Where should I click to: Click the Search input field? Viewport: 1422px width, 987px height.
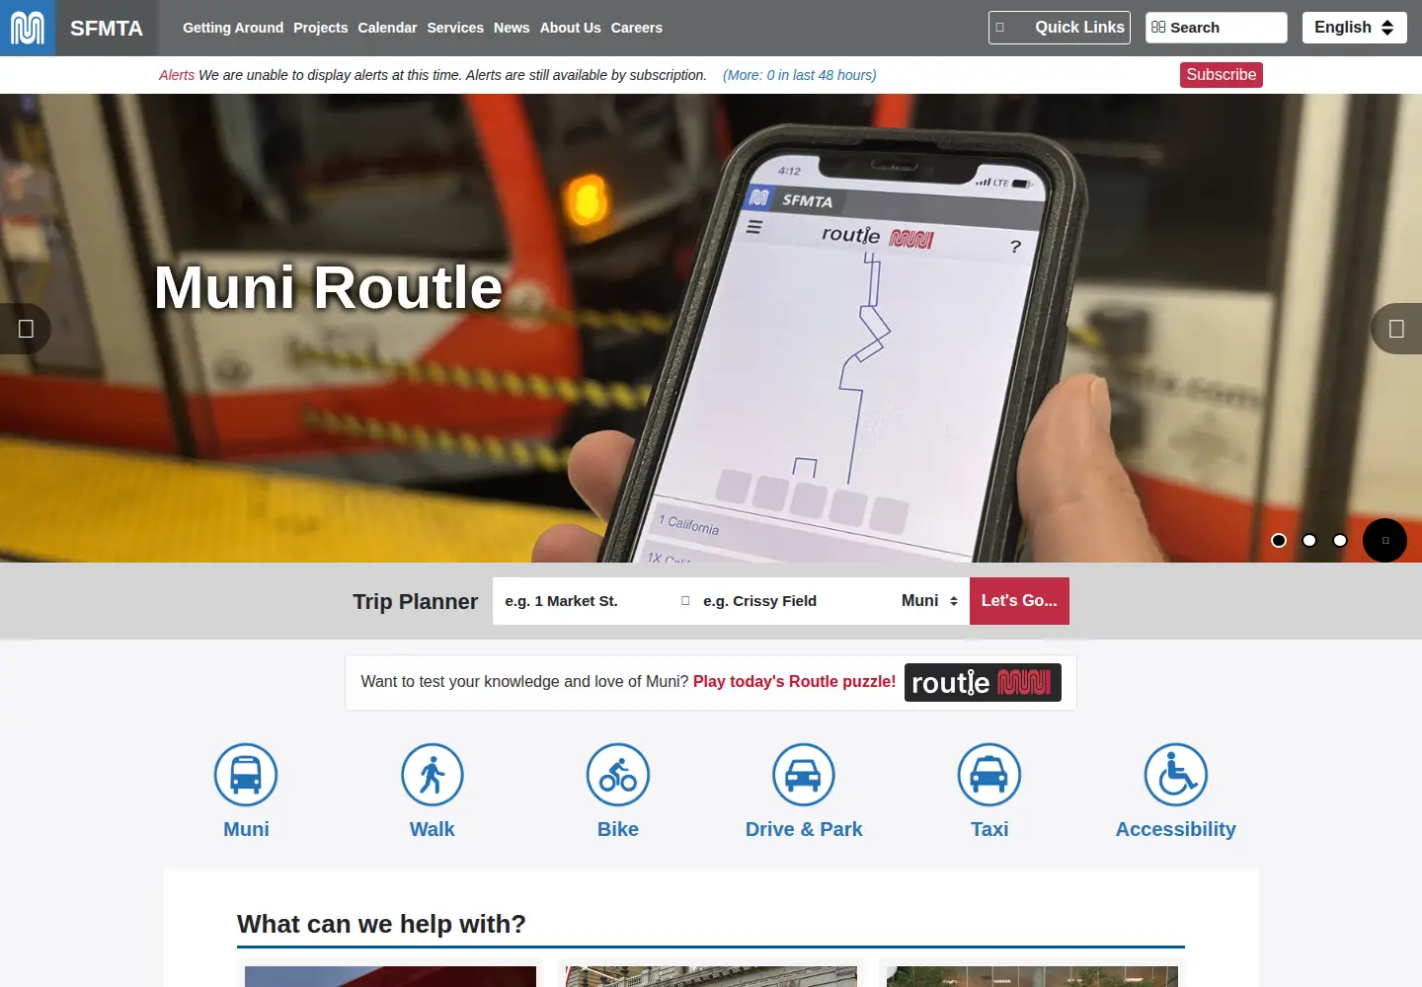point(1217,28)
